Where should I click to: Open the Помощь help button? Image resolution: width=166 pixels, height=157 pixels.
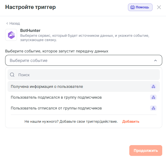(x=140, y=7)
